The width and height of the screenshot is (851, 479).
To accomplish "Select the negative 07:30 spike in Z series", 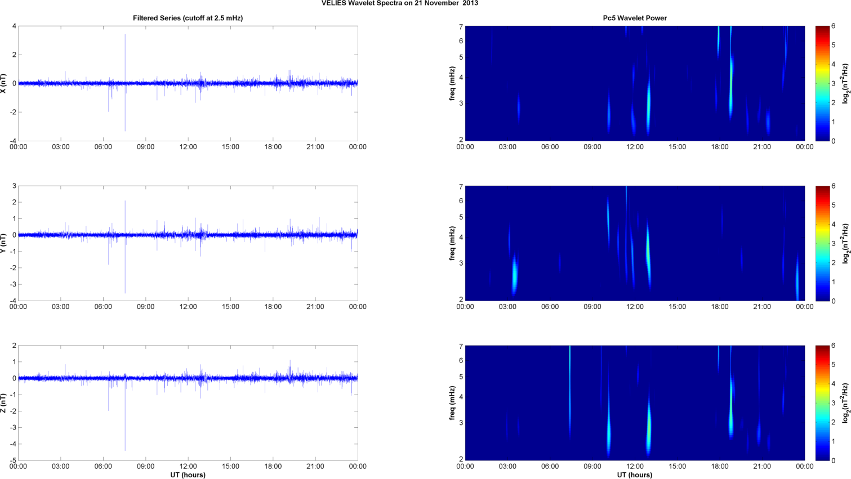I will tap(125, 414).
